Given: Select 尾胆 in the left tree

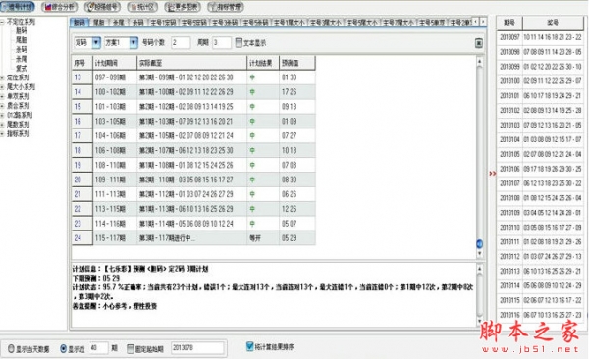Looking at the screenshot, I should pos(22,40).
